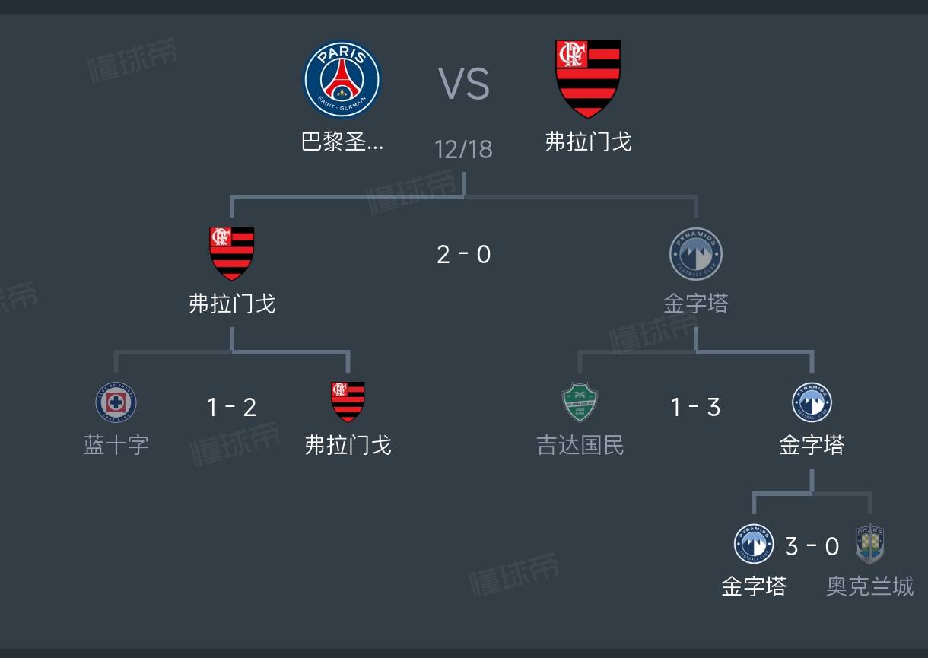928x658 pixels.
Task: Click the Flamengo crest right of the 1 - 2 score
Action: pyautogui.click(x=348, y=402)
